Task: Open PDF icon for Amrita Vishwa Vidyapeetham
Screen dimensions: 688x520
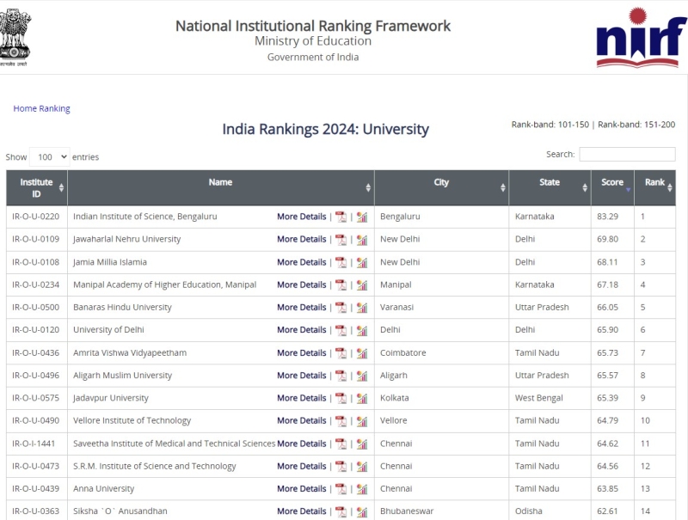Action: pos(341,353)
